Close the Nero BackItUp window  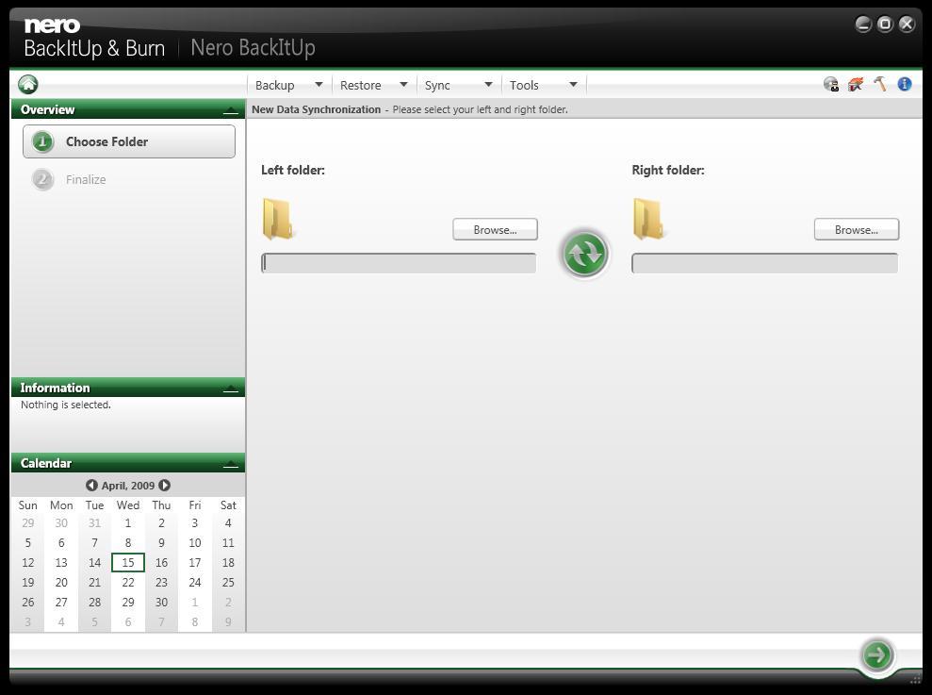[907, 24]
